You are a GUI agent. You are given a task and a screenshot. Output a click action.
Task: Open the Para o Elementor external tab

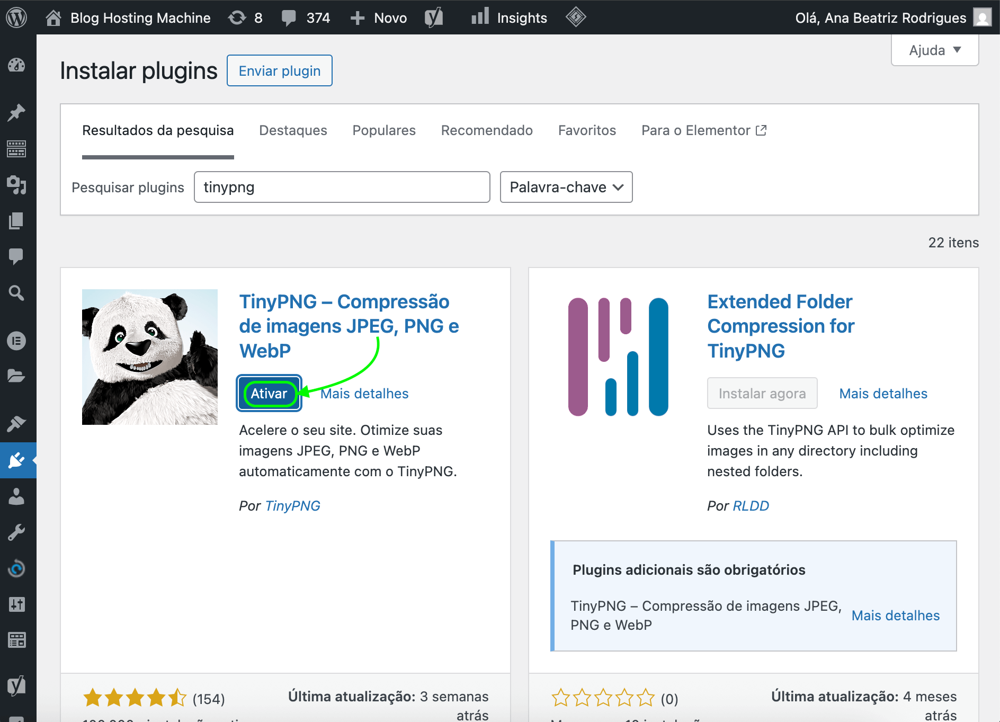click(704, 130)
